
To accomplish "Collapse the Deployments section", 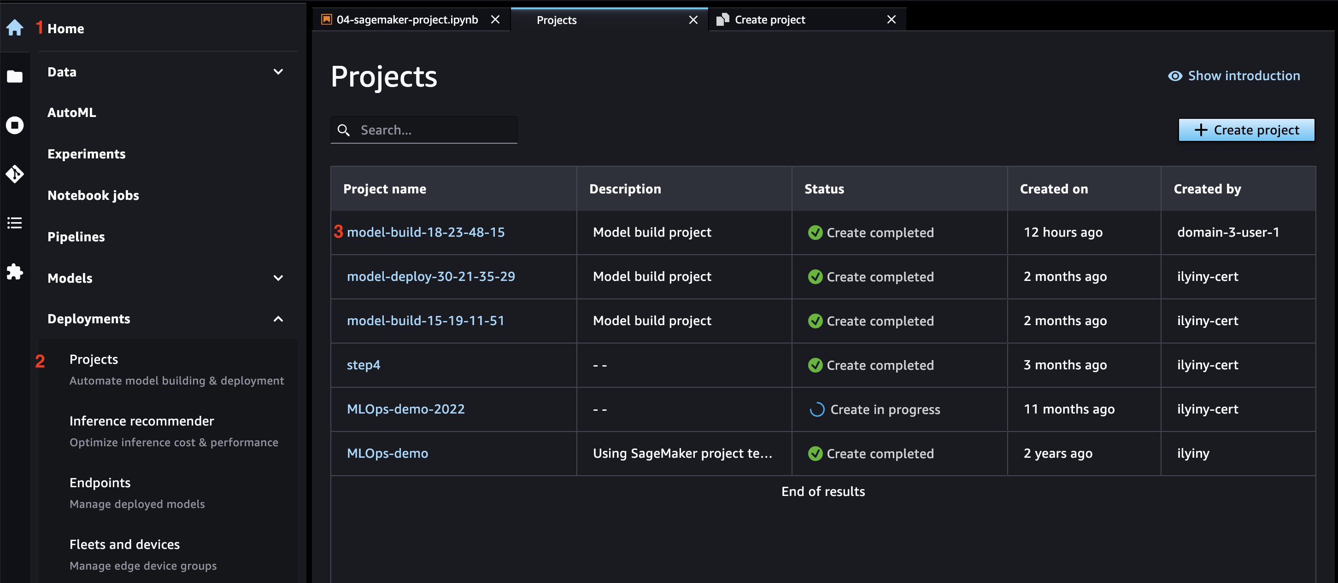I will (278, 319).
